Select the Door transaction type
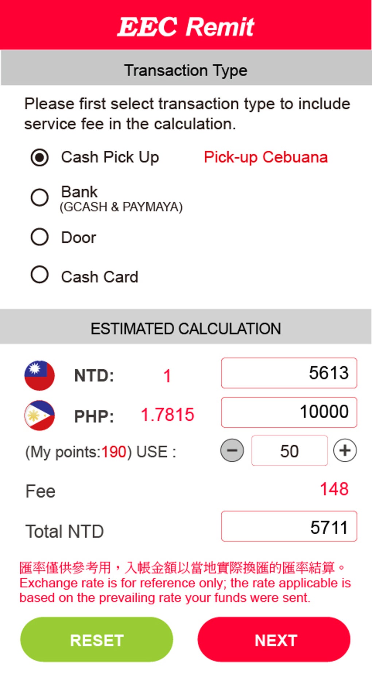Screen dimensions: 372x674 coord(40,237)
